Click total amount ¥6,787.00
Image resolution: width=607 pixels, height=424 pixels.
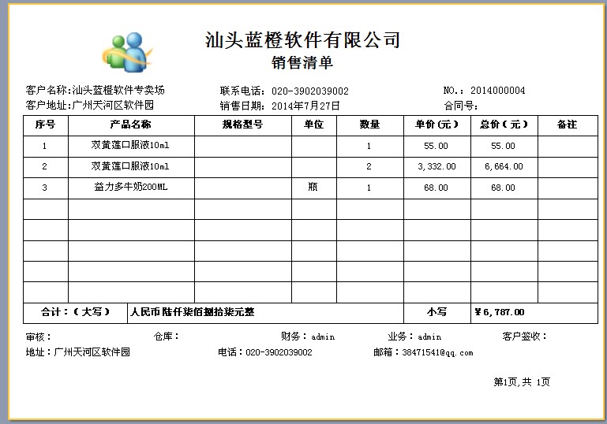click(x=500, y=312)
